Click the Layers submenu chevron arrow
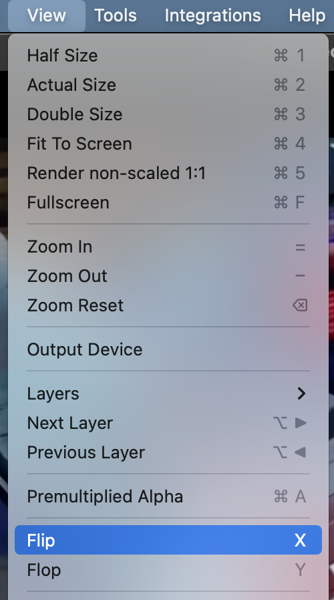This screenshot has height=600, width=334. point(301,394)
